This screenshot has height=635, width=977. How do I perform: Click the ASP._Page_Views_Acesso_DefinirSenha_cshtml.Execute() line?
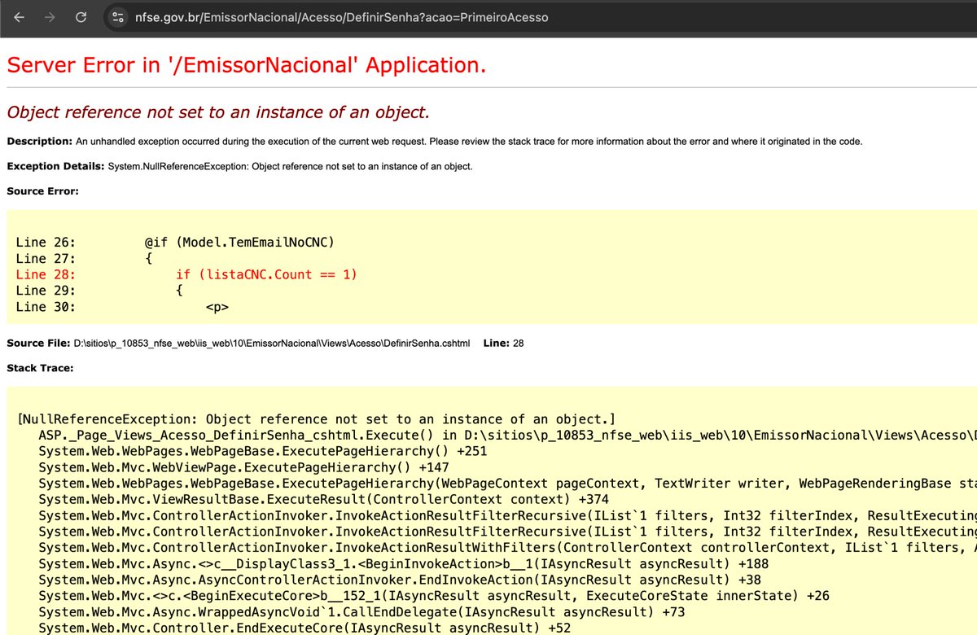[507, 436]
